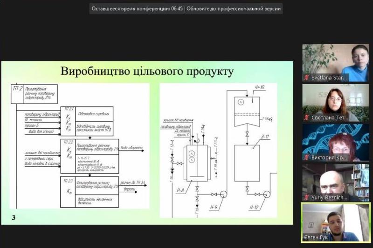Screen dimensions: 373x248
Task: Click muted microphone icon on Svetlana Star... tile
Action: pos(306,78)
